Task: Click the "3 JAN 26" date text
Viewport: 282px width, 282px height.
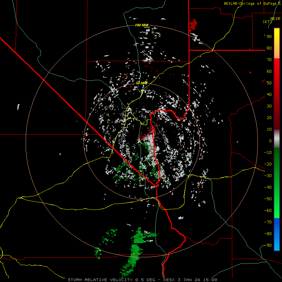Action: click(x=189, y=280)
